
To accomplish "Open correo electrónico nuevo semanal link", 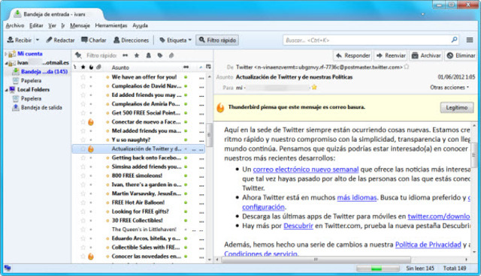I will [x=306, y=169].
